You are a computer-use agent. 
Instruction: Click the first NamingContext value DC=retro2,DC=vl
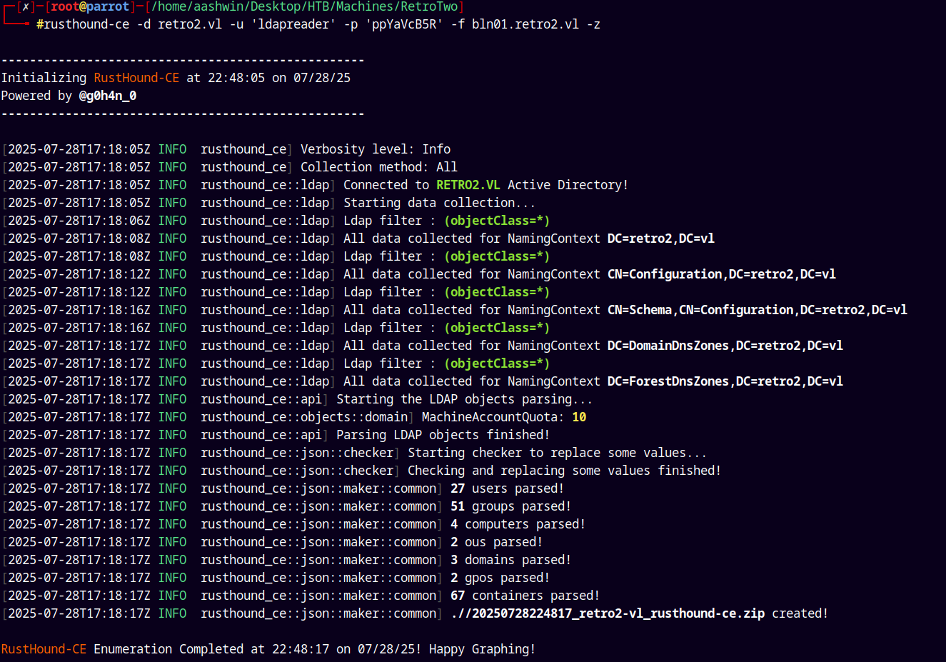pos(661,239)
